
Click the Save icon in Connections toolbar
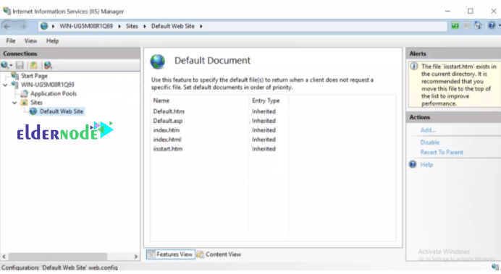pos(20,65)
